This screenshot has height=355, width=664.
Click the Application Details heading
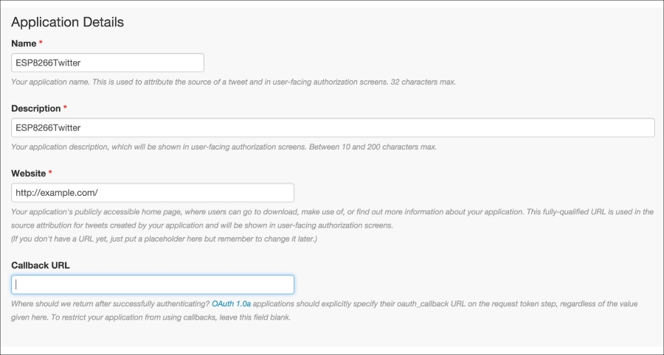tap(67, 22)
